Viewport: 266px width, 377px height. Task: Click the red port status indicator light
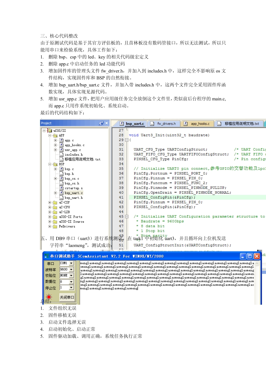49,297
